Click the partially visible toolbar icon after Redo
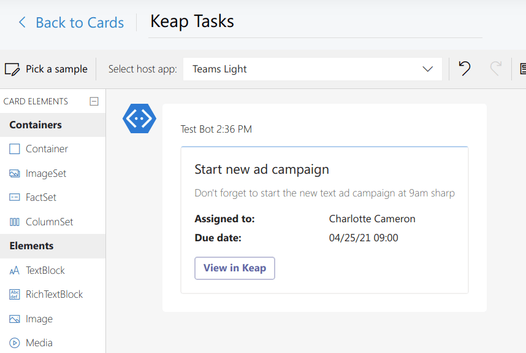 coord(523,69)
